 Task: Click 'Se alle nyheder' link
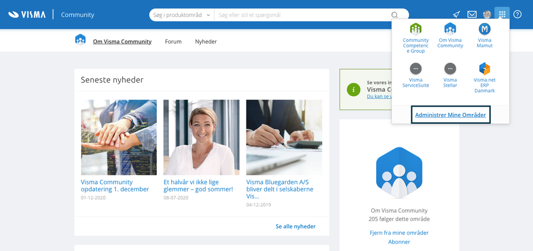[x=296, y=227]
